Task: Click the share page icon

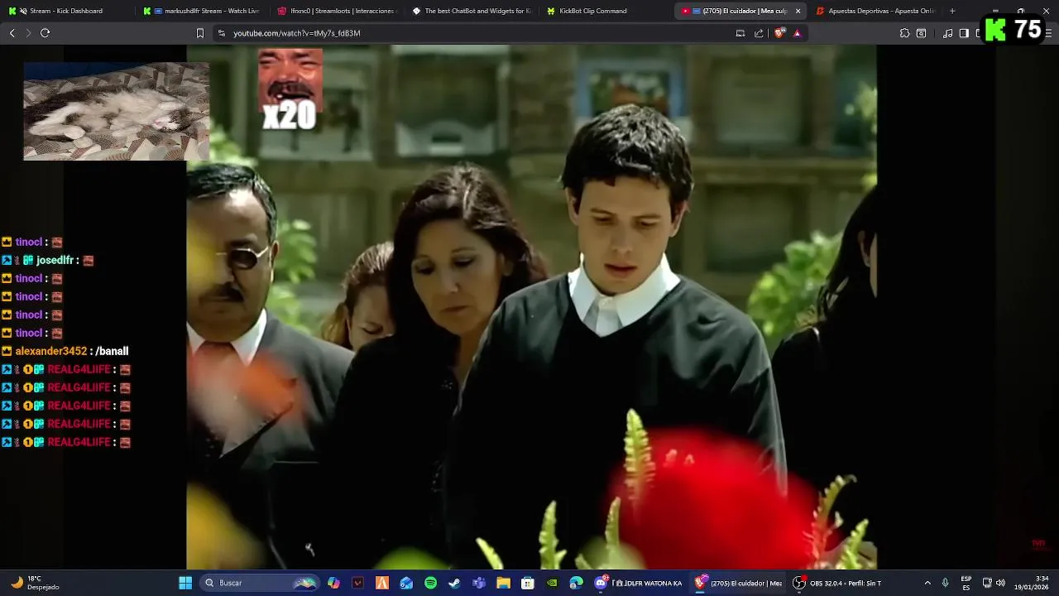Action: [x=759, y=33]
